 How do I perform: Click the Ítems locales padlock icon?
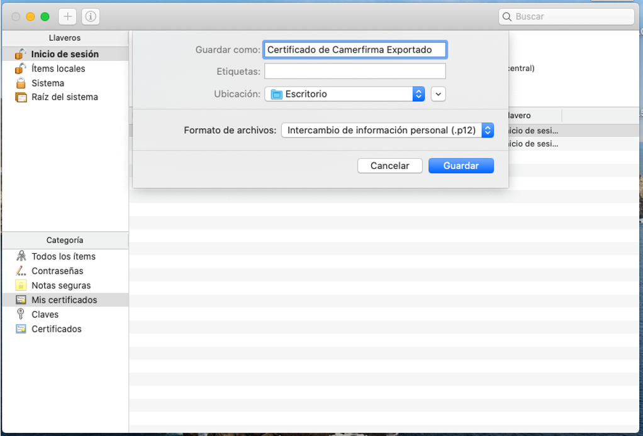click(21, 68)
